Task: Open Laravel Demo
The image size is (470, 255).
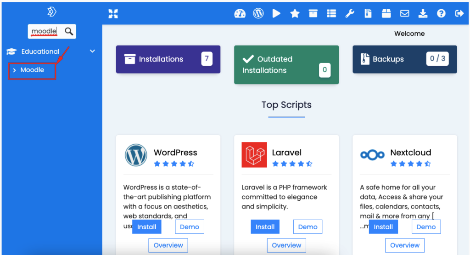Action: point(308,227)
